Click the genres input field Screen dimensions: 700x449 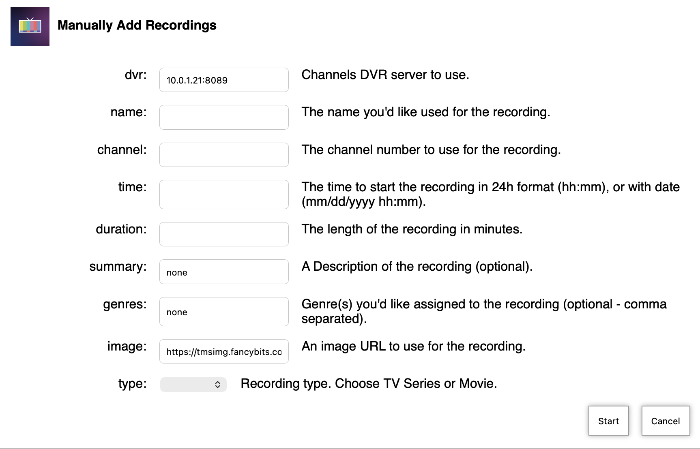click(x=224, y=312)
